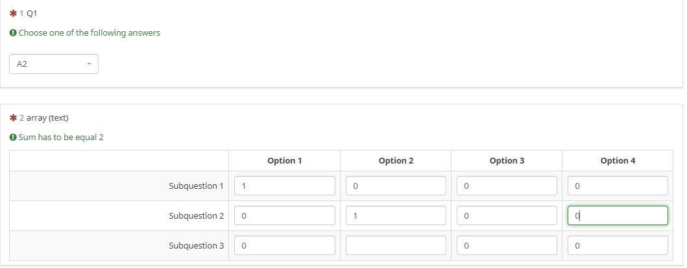Click Subquestion 3 Option 3 text field
Screen dimensions: 687x268
click(507, 245)
